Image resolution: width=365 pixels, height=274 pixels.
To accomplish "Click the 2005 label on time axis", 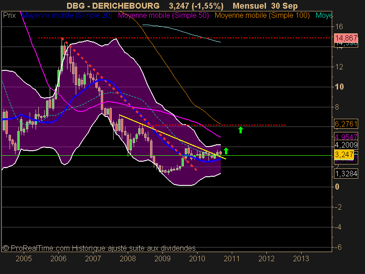I will click(x=24, y=258).
